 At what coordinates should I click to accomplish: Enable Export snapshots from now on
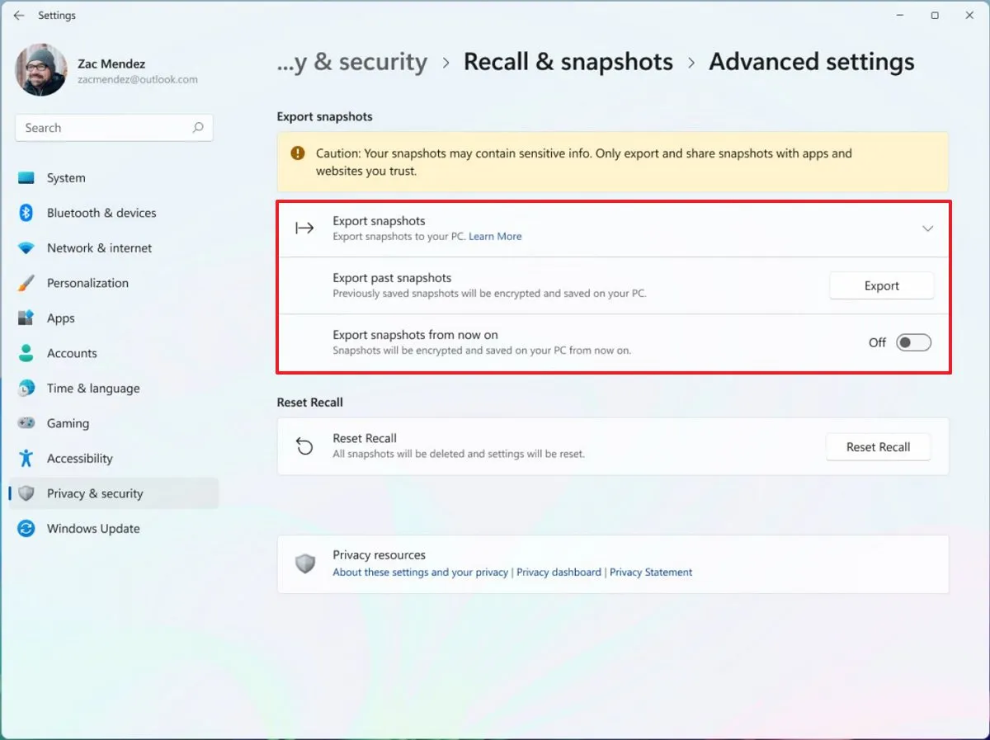(912, 342)
